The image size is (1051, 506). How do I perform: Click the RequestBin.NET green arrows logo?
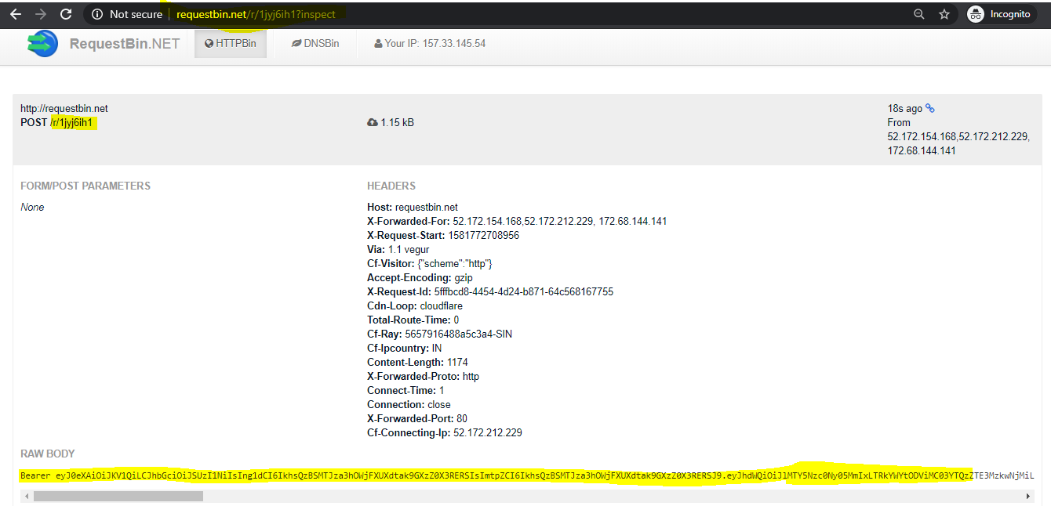pos(42,44)
